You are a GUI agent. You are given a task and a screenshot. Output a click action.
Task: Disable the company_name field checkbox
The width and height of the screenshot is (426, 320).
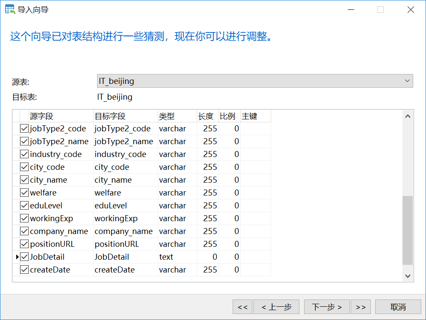coord(24,231)
